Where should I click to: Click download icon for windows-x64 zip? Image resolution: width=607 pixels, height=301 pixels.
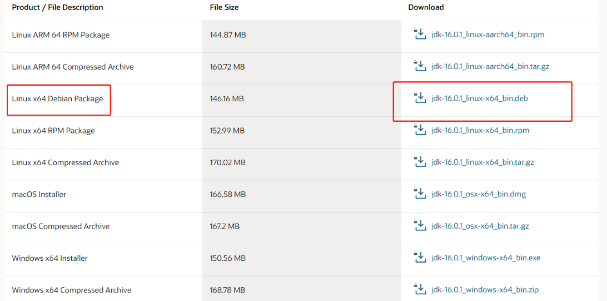point(420,289)
